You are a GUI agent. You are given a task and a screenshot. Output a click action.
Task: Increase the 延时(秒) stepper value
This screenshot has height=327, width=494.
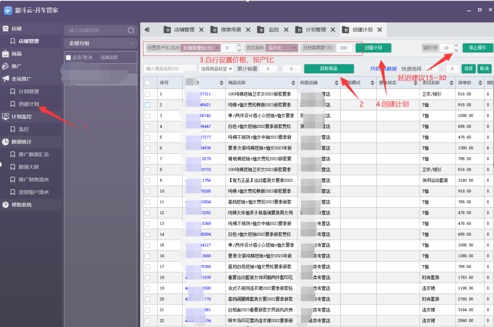click(x=456, y=46)
